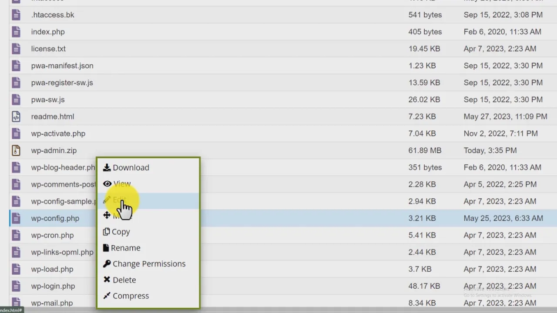This screenshot has height=313, width=557.
Task: Select Rename in the context menu
Action: coord(148,248)
